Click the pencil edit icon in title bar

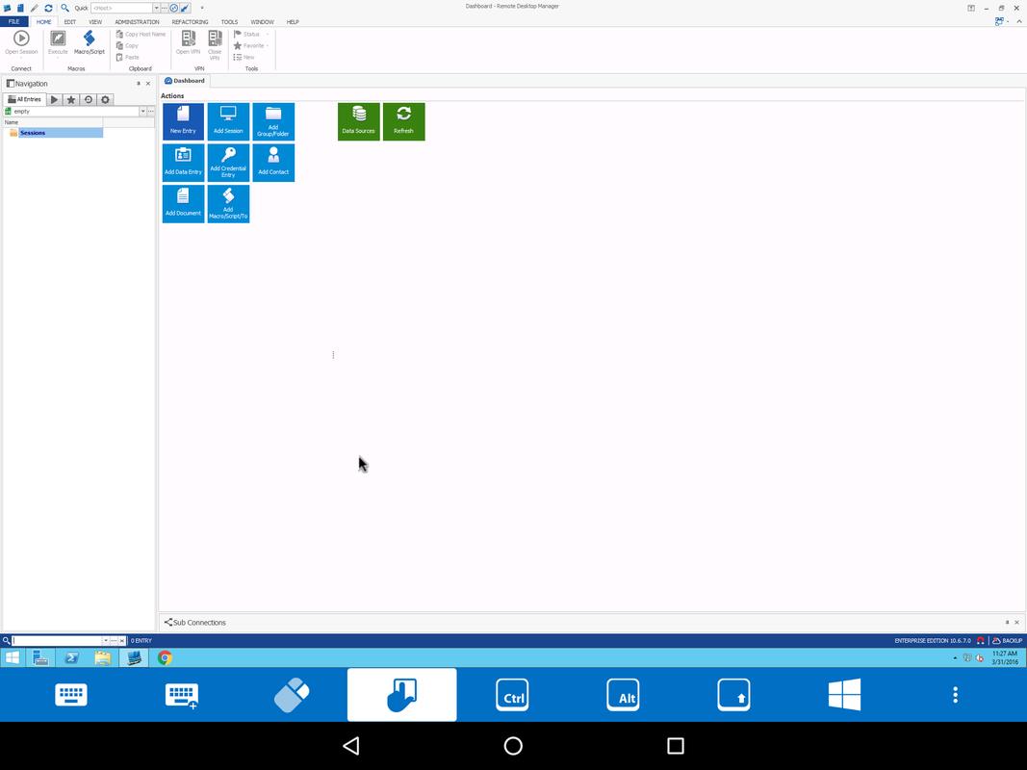pyautogui.click(x=34, y=8)
